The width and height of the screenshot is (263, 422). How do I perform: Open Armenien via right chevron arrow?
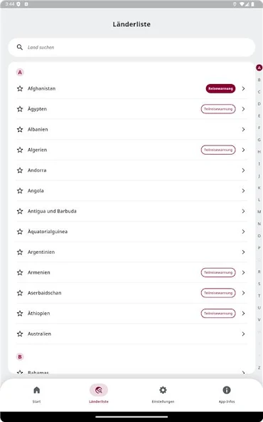243,272
